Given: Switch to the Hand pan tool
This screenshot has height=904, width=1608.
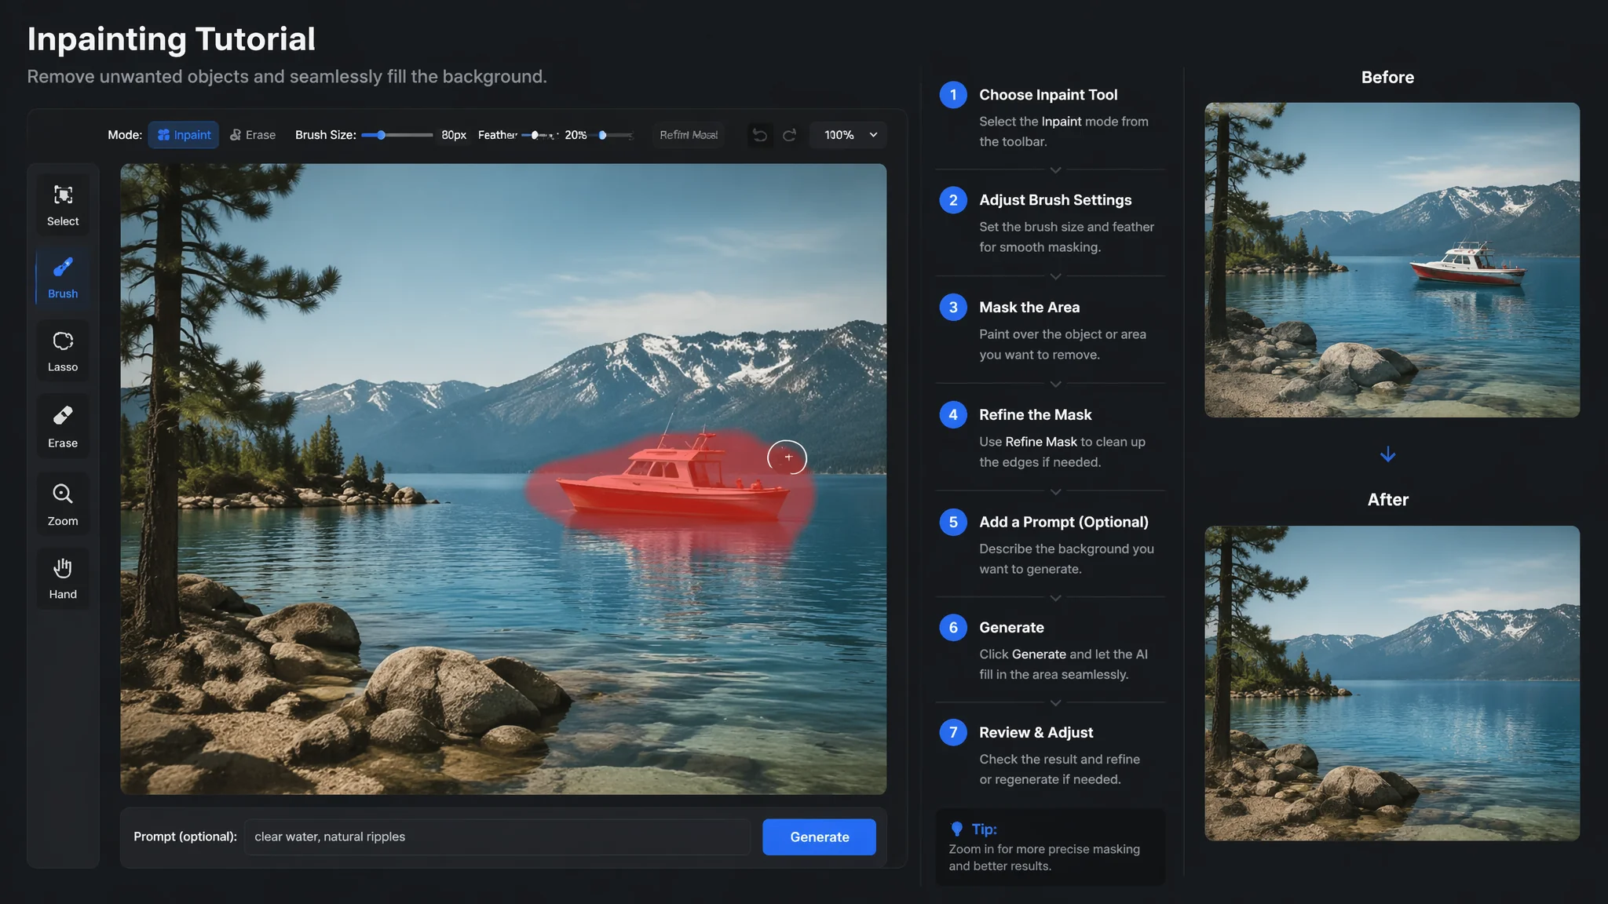Looking at the screenshot, I should [63, 578].
